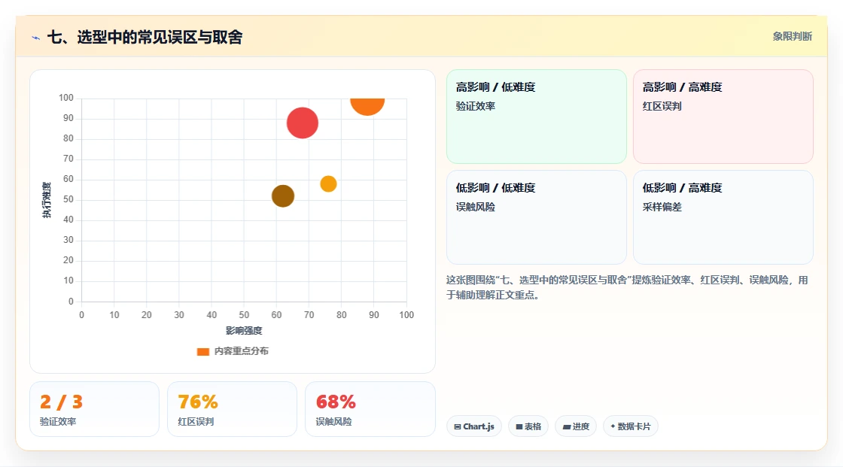
Task: Click the 68% 误触风险 stat card
Action: click(x=370, y=409)
